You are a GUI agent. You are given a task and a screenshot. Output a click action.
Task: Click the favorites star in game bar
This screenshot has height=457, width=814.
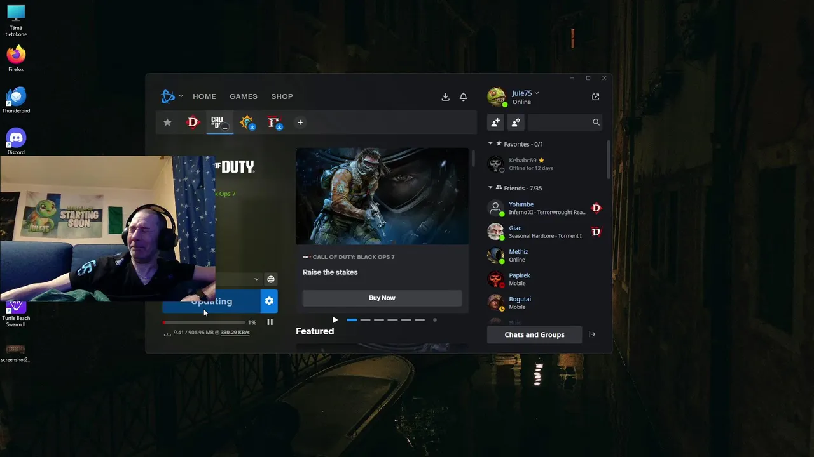[x=167, y=123]
